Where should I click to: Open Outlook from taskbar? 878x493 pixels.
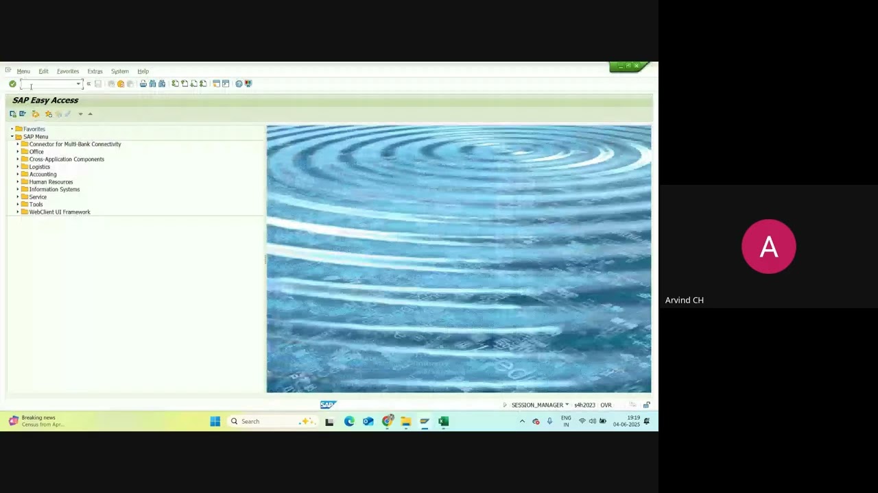[368, 421]
